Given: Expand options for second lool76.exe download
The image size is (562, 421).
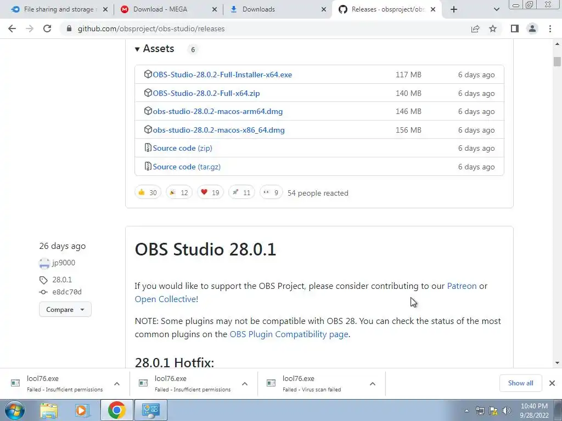Looking at the screenshot, I should [x=245, y=384].
